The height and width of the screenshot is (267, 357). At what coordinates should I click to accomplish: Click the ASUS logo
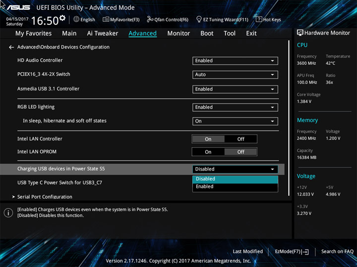tap(18, 7)
